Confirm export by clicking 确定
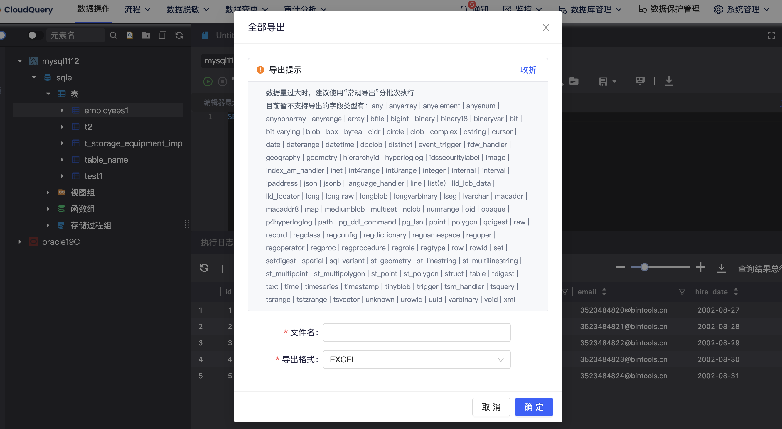This screenshot has height=429, width=782. click(x=534, y=407)
